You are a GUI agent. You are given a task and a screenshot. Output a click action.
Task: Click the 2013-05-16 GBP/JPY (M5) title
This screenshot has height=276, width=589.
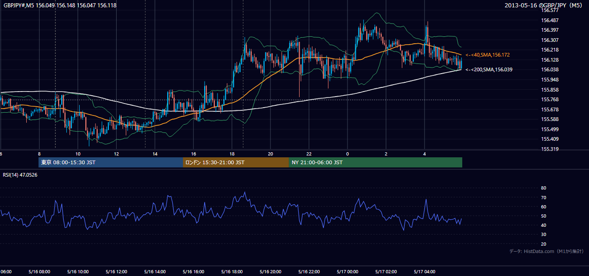point(544,6)
